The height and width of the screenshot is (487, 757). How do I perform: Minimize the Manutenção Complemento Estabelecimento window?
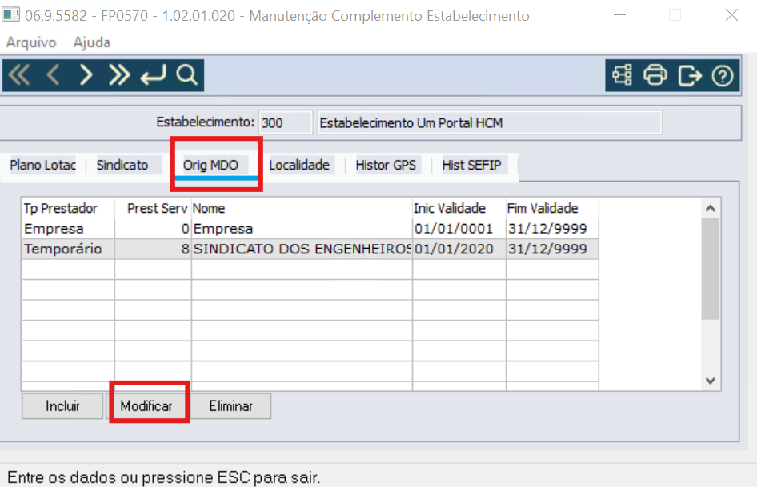coord(620,15)
